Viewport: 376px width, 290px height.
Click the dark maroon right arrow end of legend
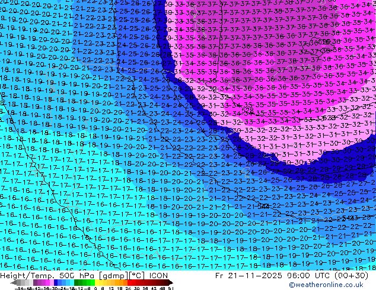171,282
